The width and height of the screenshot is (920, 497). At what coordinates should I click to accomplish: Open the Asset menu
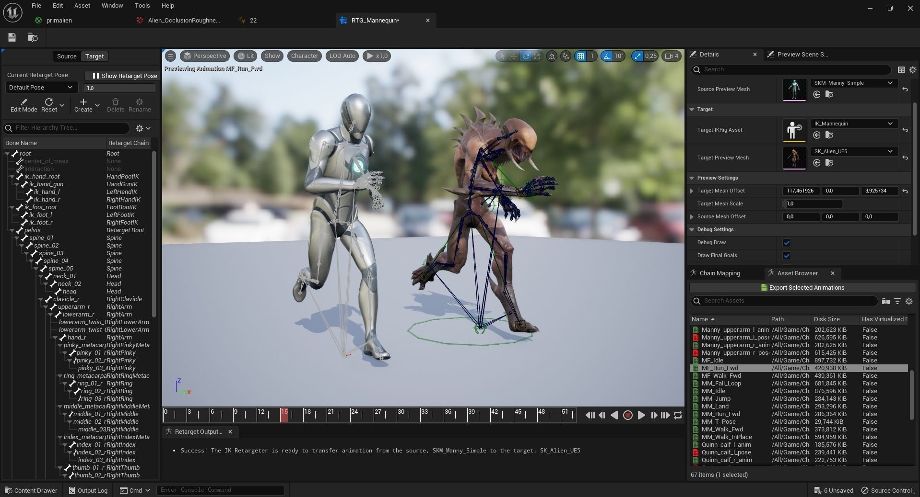coord(82,6)
